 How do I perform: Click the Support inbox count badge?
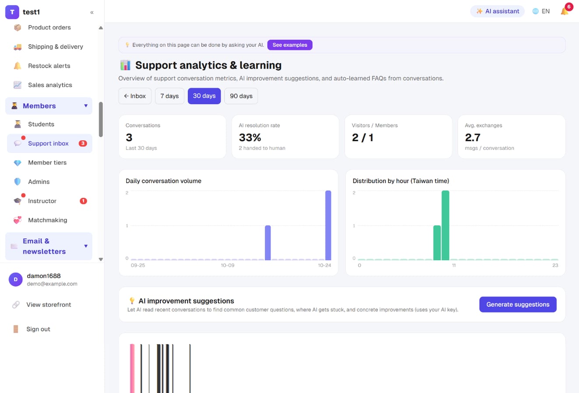coord(83,143)
